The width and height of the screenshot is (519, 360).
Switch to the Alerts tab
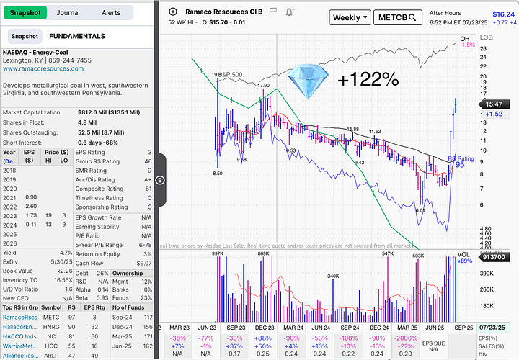111,13
